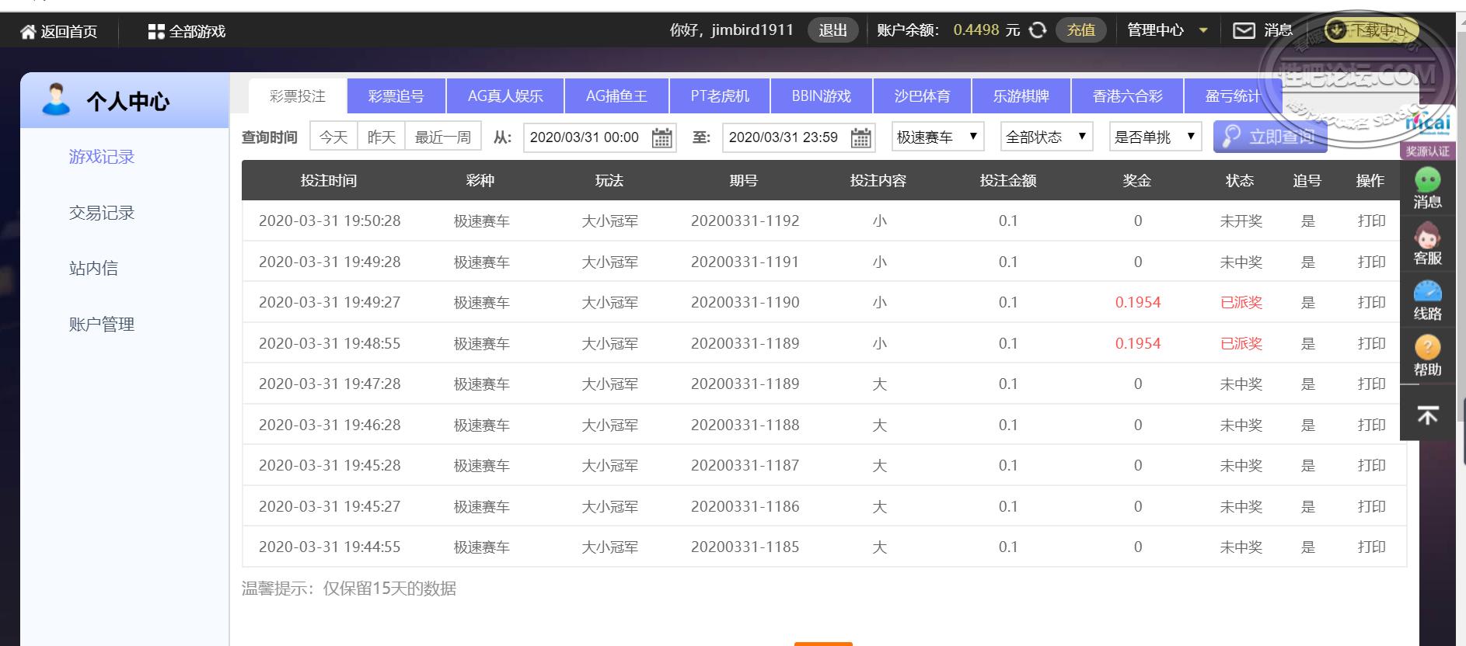Open 香港六合彩 tab

(x=1127, y=96)
